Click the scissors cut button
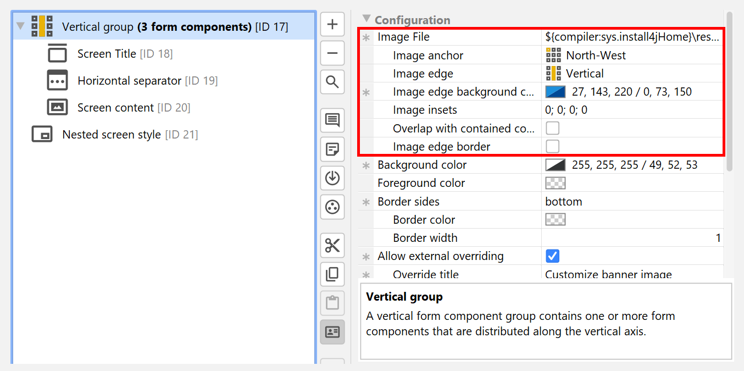Image resolution: width=744 pixels, height=371 pixels. click(332, 245)
